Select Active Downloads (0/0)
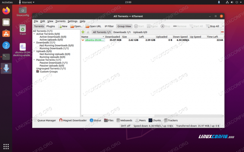This screenshot has width=244, height=152. click(x=53, y=37)
